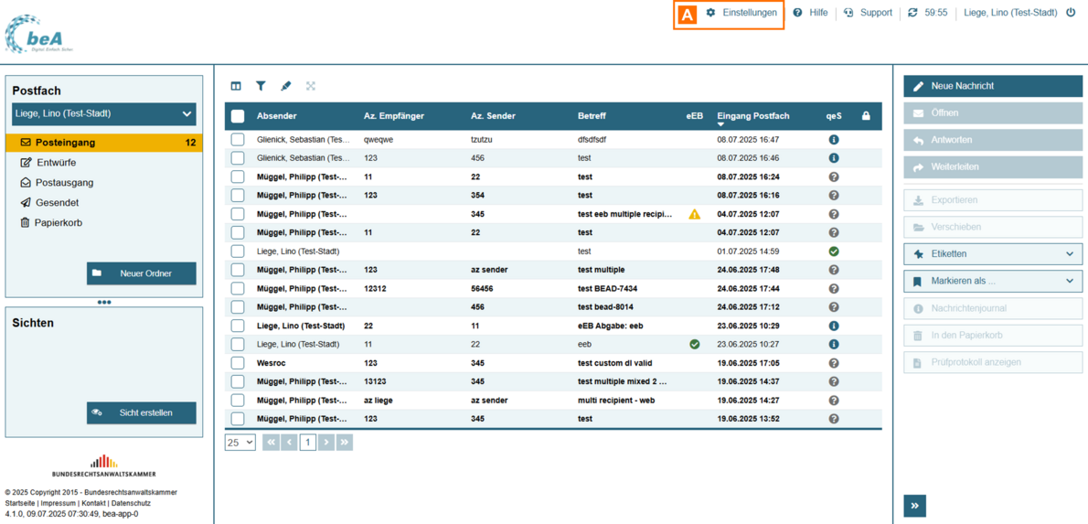Open the Postfach mailbox selector dropdown
This screenshot has height=524, width=1088.
pos(104,114)
